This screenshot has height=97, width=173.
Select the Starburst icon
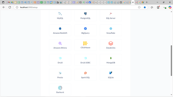(x=60, y=88)
